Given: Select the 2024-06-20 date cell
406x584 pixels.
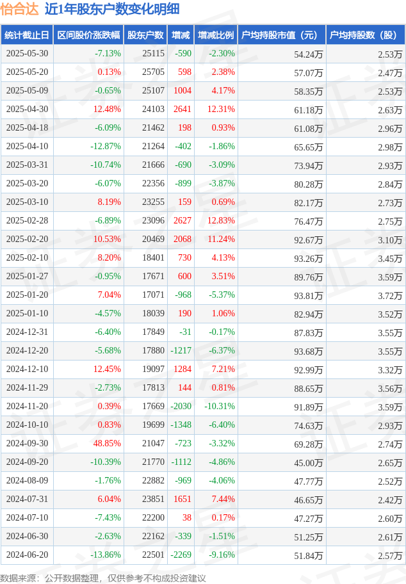Looking at the screenshot, I should tap(27, 555).
